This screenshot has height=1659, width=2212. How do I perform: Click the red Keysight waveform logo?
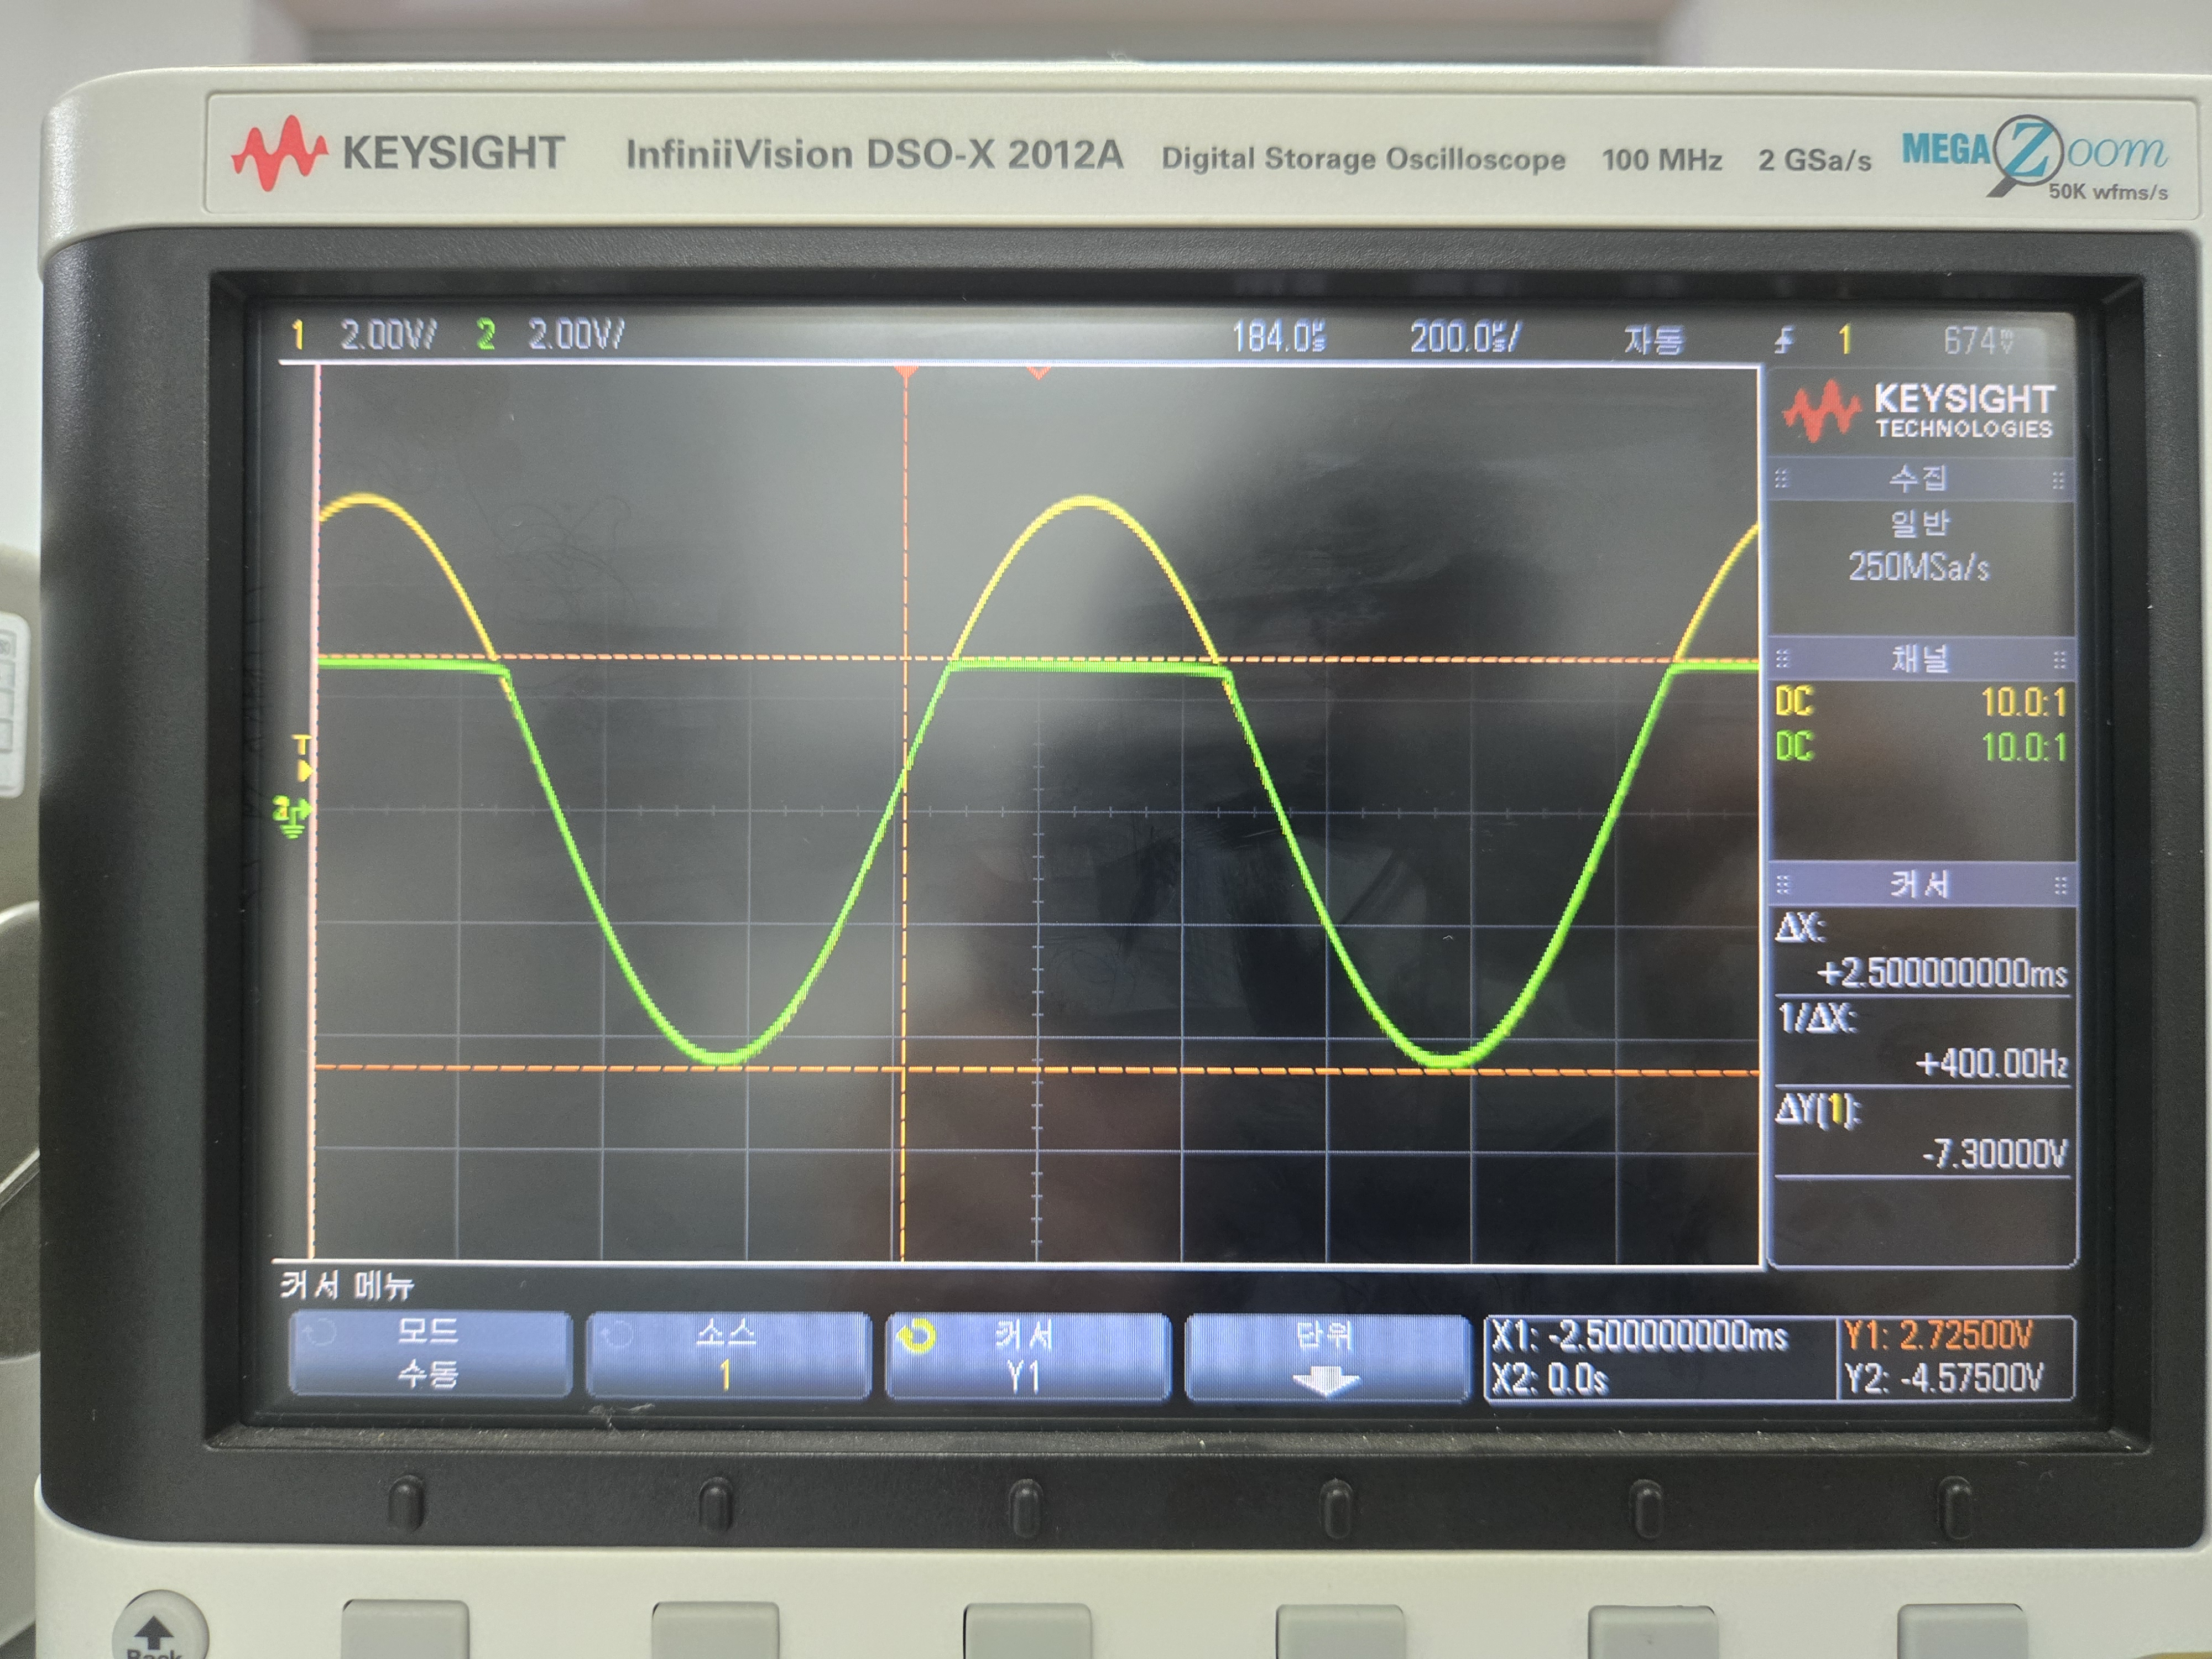pos(279,153)
